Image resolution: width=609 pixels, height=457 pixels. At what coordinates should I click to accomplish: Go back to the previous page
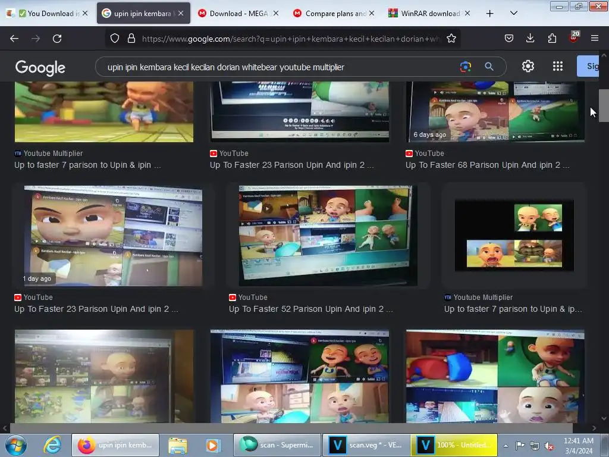(14, 39)
